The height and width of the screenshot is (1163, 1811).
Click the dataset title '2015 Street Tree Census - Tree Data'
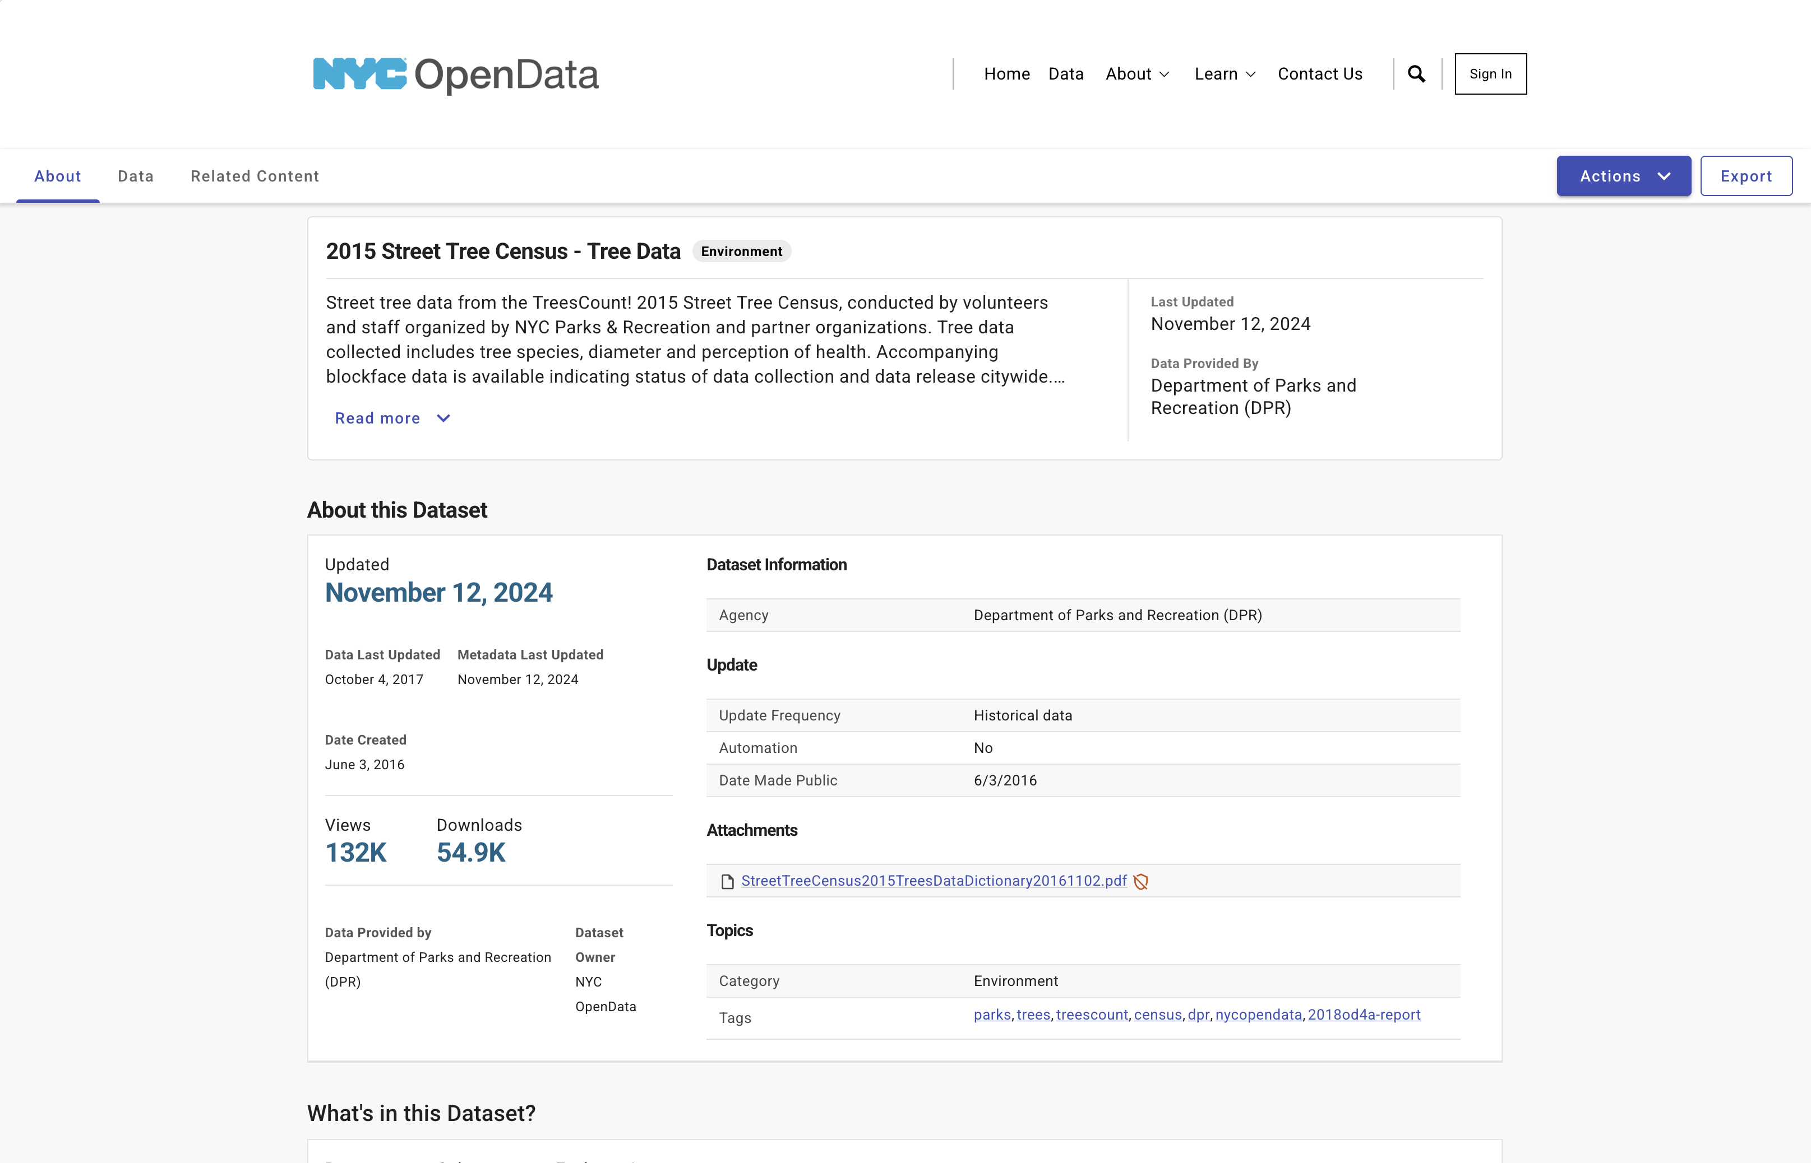click(x=502, y=252)
